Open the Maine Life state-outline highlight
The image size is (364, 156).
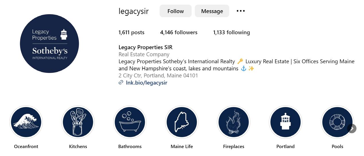pyautogui.click(x=182, y=122)
